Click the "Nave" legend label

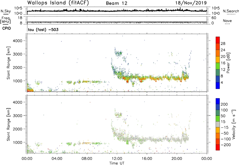coord(227,21)
